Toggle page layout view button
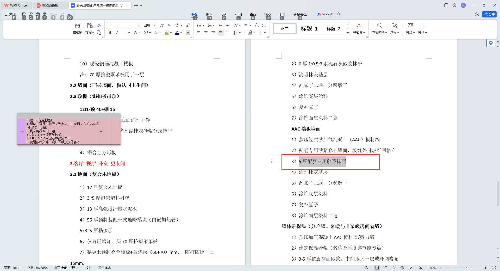This screenshot has height=271, width=500. 377,268
